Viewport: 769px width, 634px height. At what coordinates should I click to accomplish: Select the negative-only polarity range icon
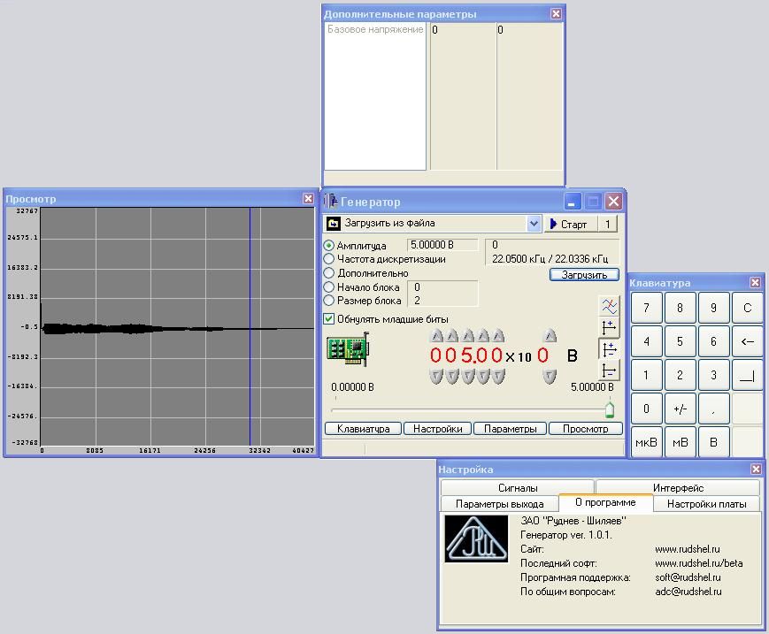[x=609, y=371]
